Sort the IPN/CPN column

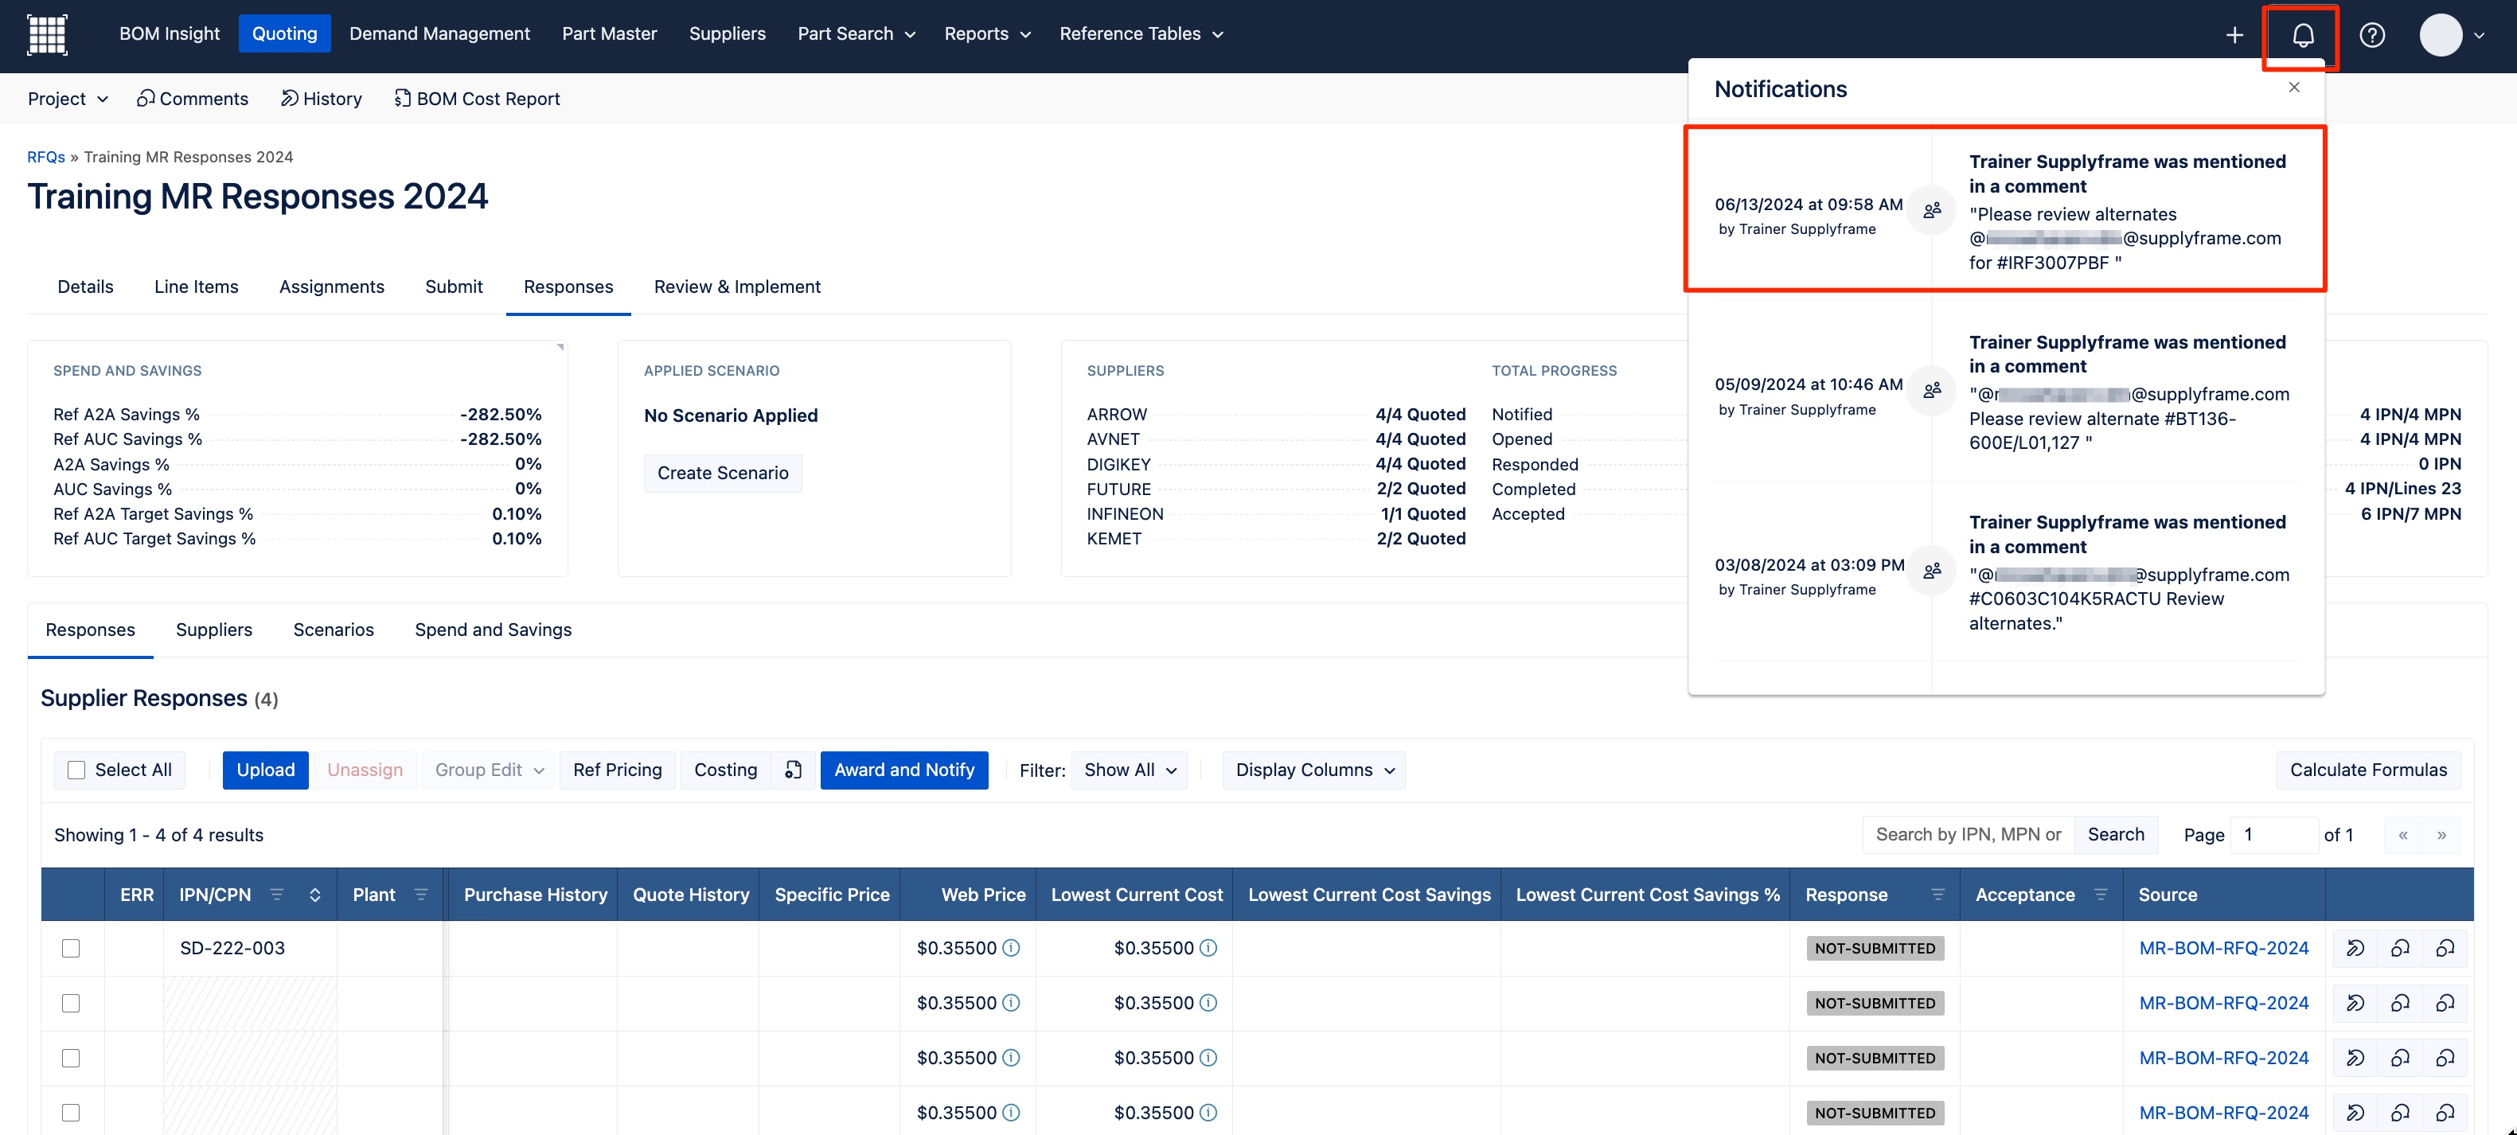pyautogui.click(x=314, y=895)
